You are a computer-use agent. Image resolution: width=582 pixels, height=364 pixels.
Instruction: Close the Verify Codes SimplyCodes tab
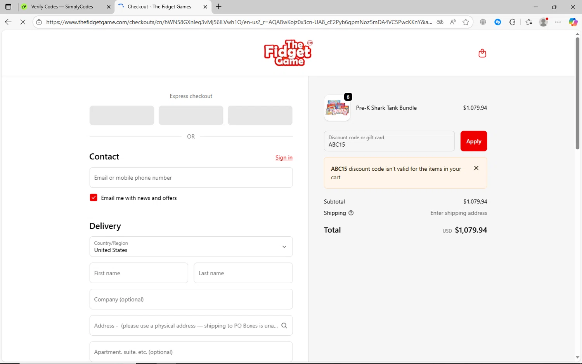(x=109, y=7)
